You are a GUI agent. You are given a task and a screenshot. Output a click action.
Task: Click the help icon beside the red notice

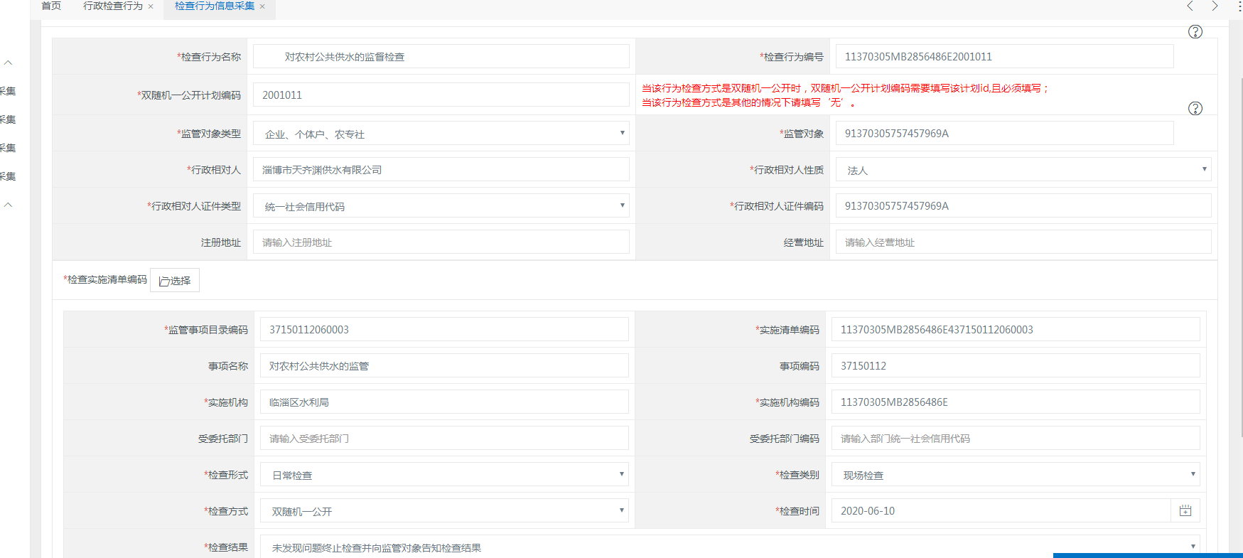tap(1195, 109)
